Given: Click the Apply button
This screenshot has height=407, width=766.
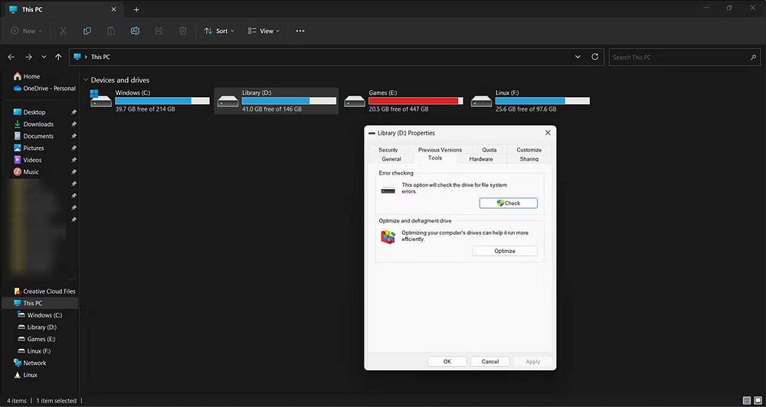Looking at the screenshot, I should [533, 362].
